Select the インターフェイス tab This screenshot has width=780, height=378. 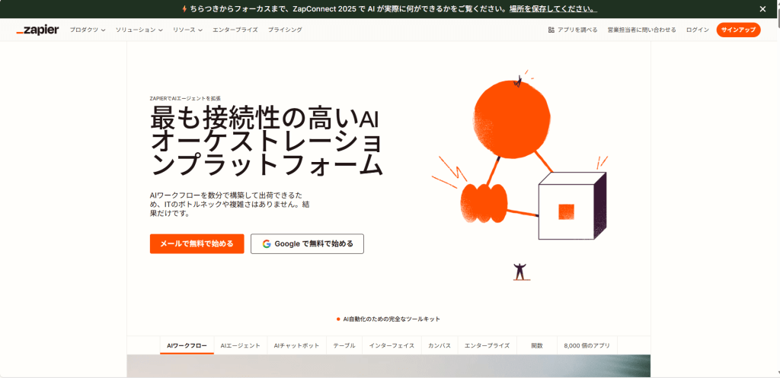(x=392, y=346)
